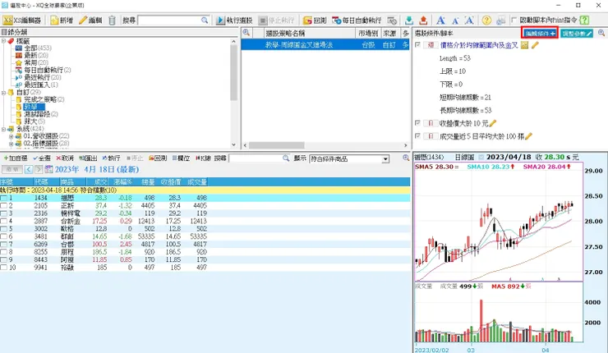Increase font size with large A icon
Image resolution: width=608 pixels, height=353 pixels.
click(x=440, y=21)
